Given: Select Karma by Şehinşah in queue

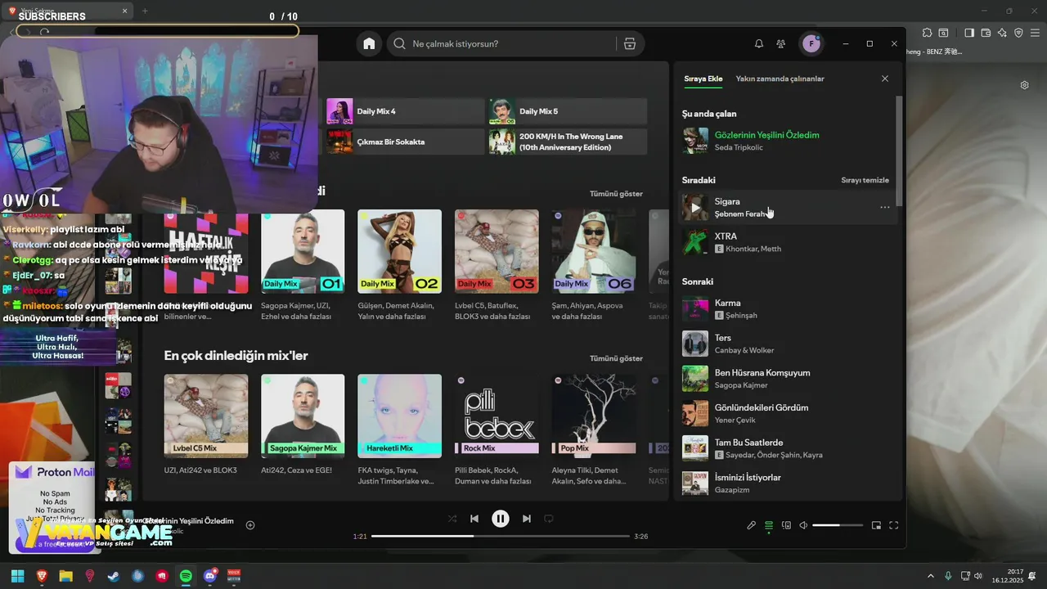Looking at the screenshot, I should [x=788, y=309].
